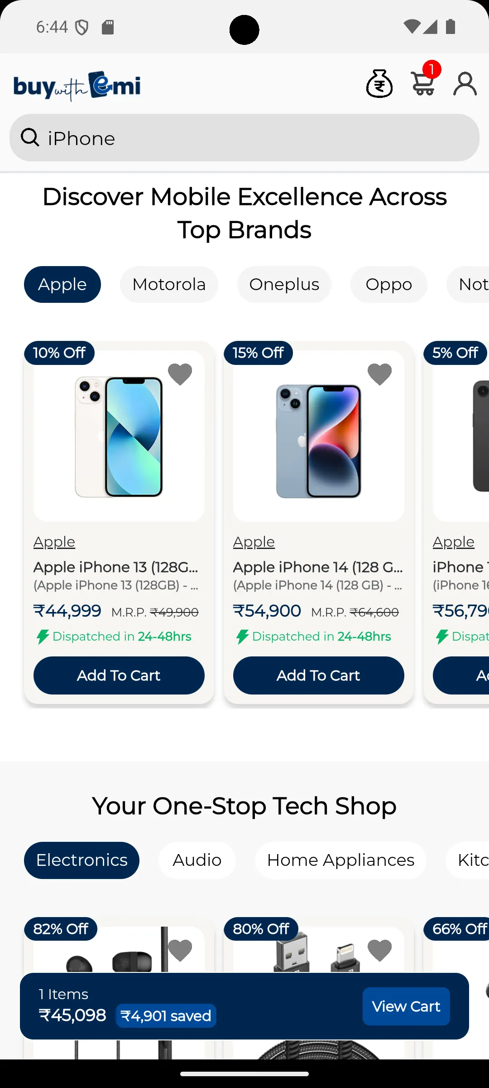Select the Motorola brand filter
The width and height of the screenshot is (489, 1088).
(168, 284)
